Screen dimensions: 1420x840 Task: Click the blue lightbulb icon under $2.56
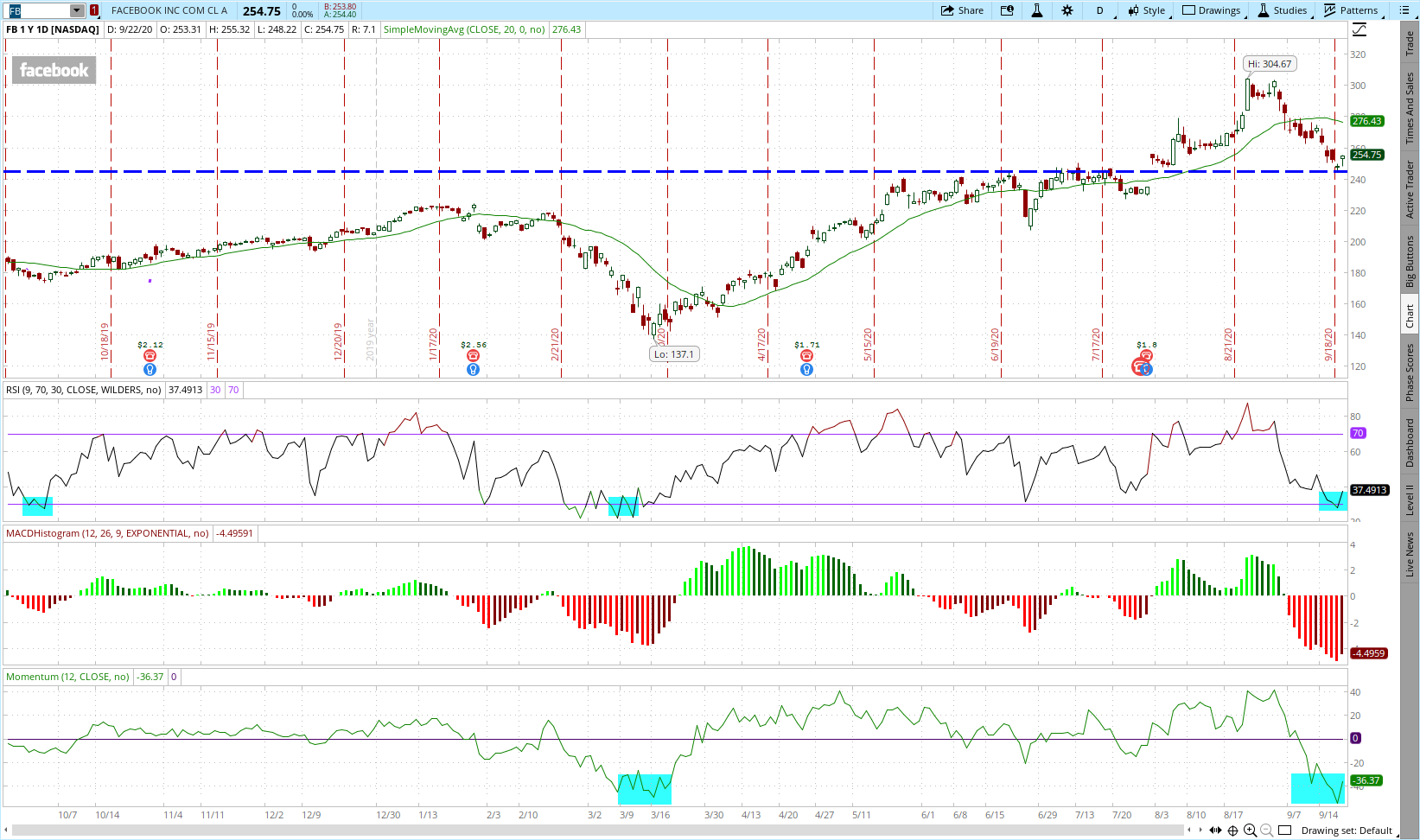[473, 370]
